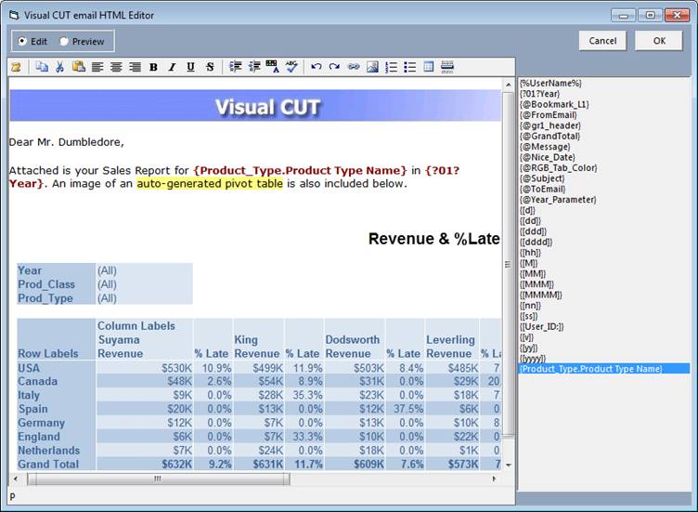The height and width of the screenshot is (512, 698).
Task: Insert a table
Action: coord(428,67)
